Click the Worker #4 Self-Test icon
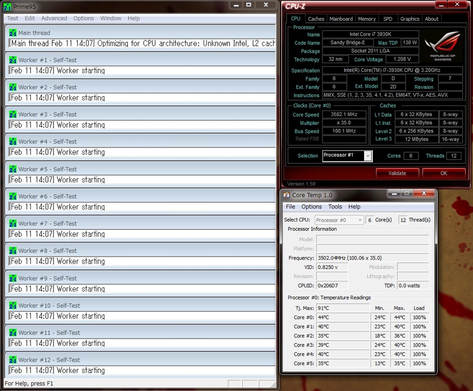Screen dimensions: 473x391 12,142
